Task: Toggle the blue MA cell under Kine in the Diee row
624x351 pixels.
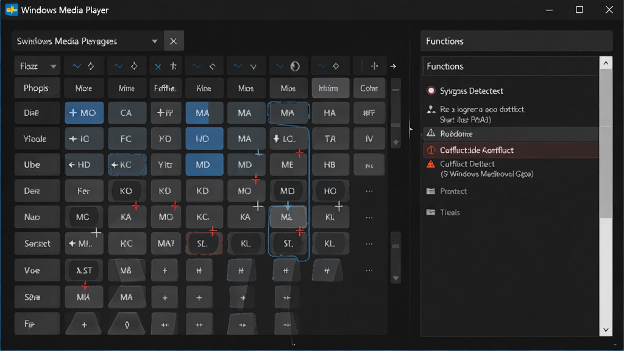Action: pyautogui.click(x=204, y=113)
